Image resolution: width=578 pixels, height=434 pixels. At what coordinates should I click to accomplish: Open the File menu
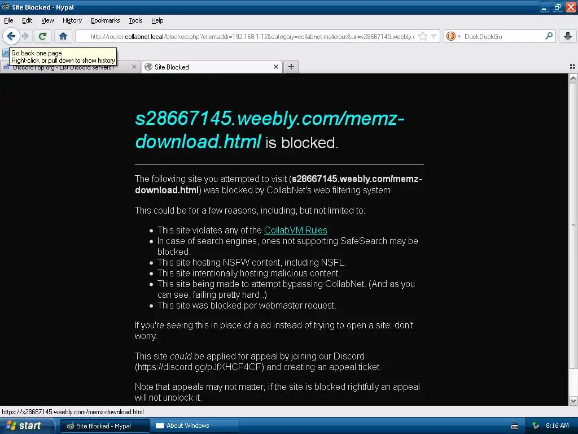[8, 20]
